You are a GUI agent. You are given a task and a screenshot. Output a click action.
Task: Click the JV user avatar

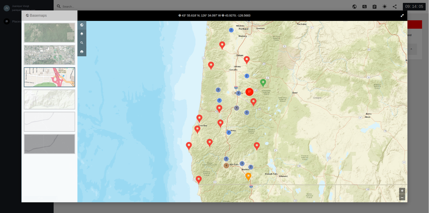point(7,8)
